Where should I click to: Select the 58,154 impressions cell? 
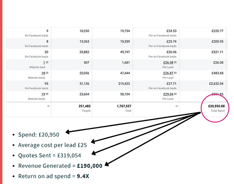pyautogui.click(x=125, y=94)
